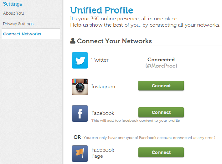Click the blue Facebook 'f' icon
The width and height of the screenshot is (222, 164).
coord(80,113)
